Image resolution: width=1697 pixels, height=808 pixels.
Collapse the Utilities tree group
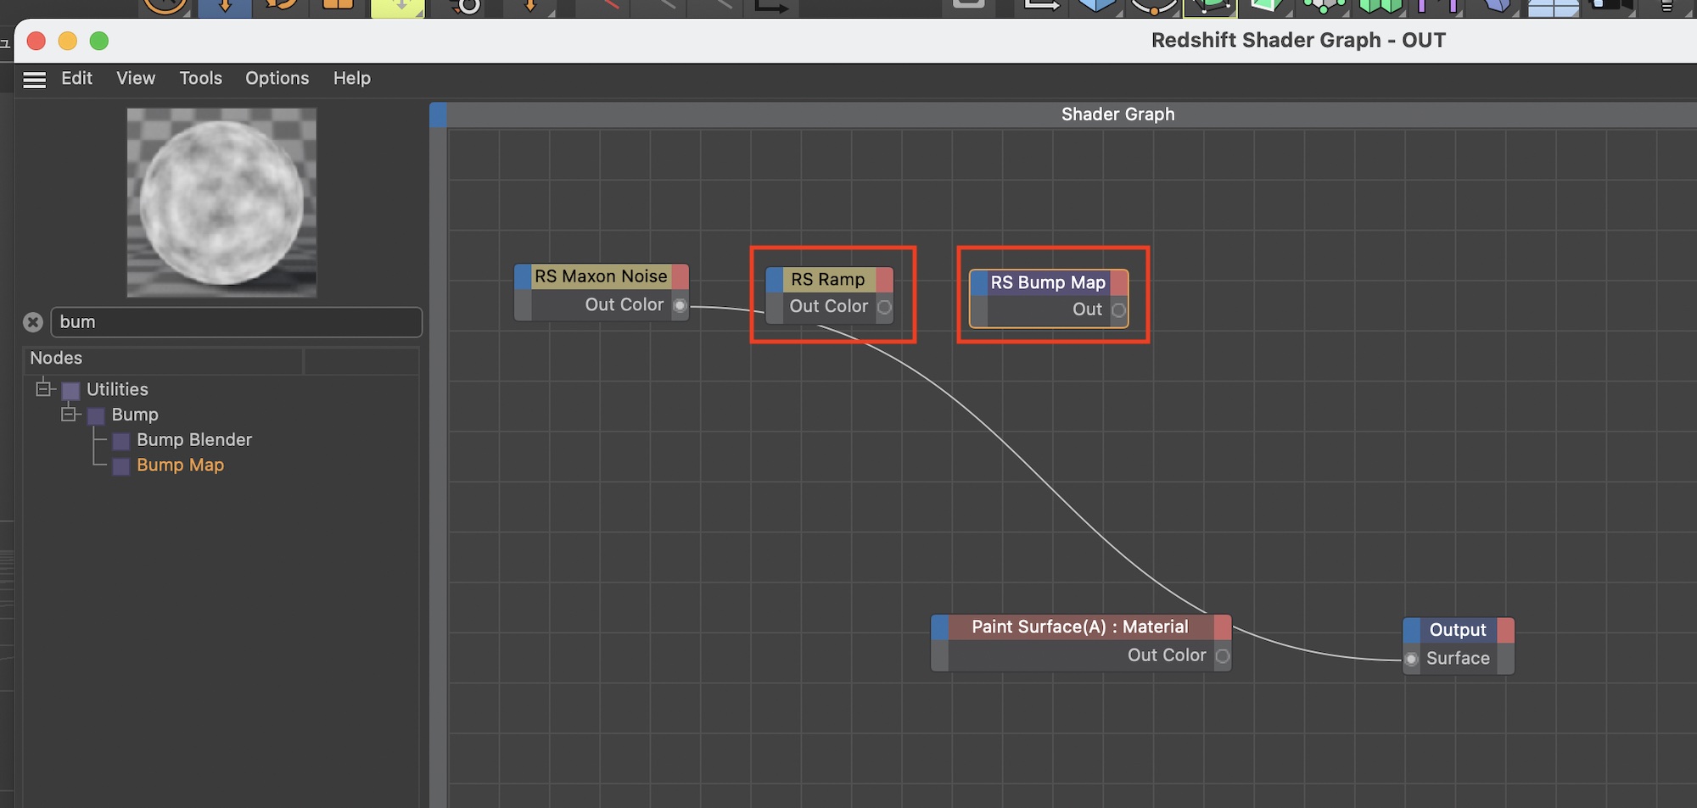pos(43,389)
